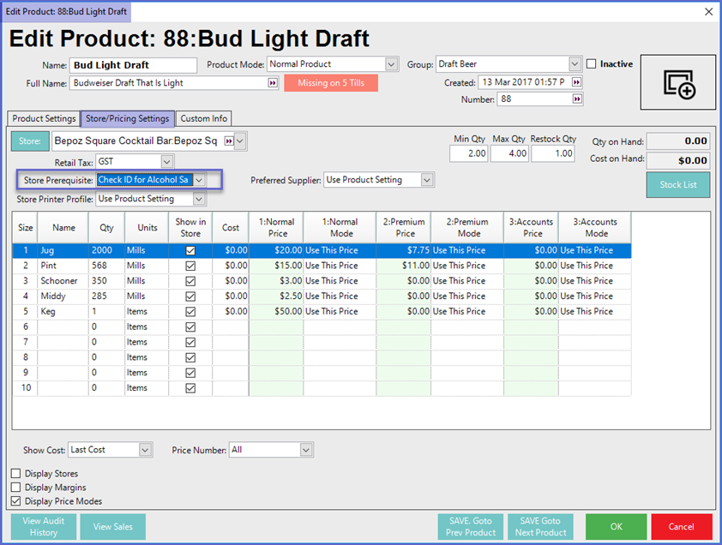Expand the Retail Tax dropdown
The image size is (722, 545).
(167, 161)
